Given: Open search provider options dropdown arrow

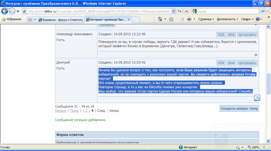Looking at the screenshot, I should click(x=267, y=11).
